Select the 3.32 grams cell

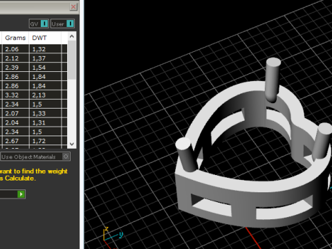click(x=15, y=95)
